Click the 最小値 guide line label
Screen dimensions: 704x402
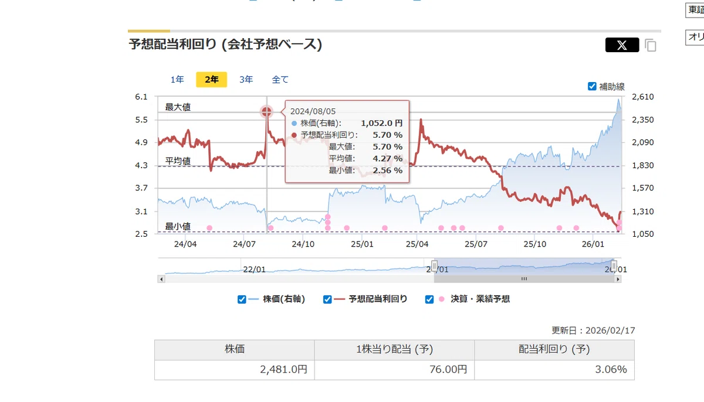(x=178, y=227)
